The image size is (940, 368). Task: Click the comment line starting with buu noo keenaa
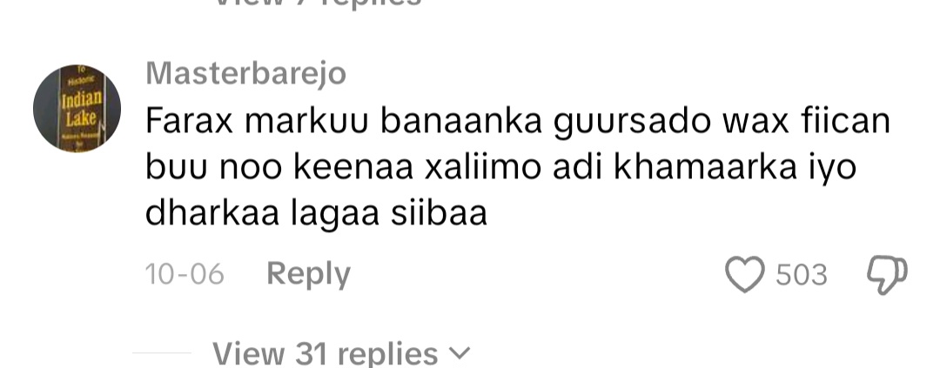[500, 169]
